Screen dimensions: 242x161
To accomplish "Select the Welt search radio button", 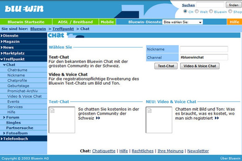I will pos(197,12).
